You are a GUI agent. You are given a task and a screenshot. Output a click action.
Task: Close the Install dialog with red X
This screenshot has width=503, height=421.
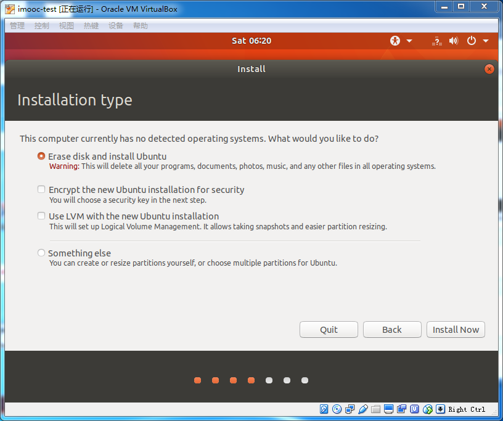click(489, 69)
